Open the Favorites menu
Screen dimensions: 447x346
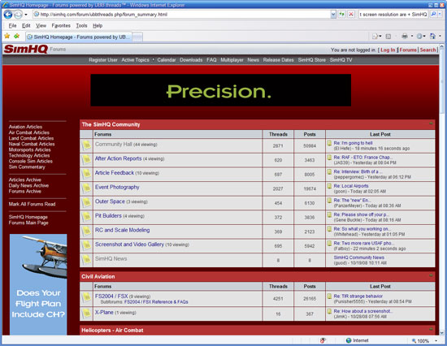point(61,26)
